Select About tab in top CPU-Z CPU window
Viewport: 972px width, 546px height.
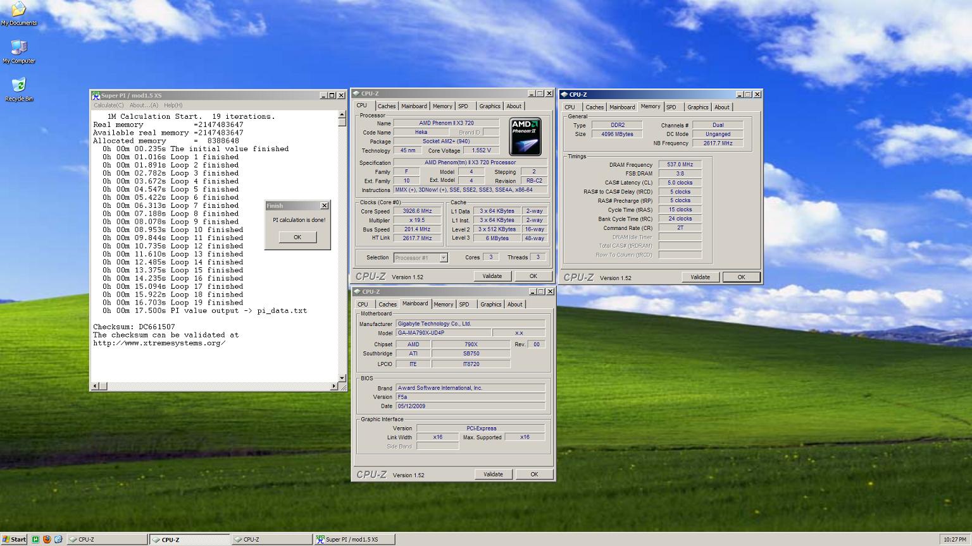tap(514, 106)
